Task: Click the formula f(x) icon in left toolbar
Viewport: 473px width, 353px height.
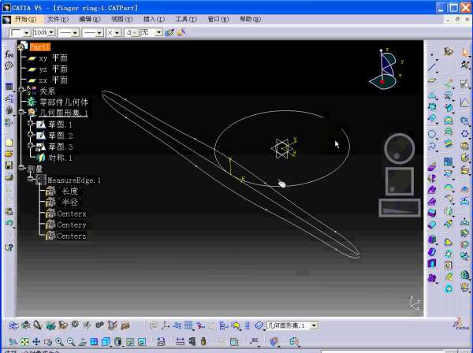Action: point(9,54)
